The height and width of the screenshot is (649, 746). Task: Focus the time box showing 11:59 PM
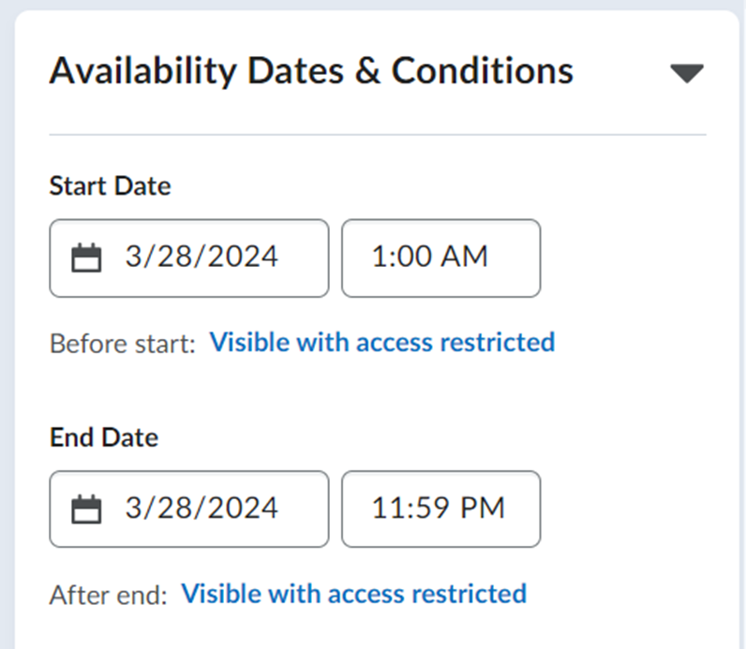point(440,509)
